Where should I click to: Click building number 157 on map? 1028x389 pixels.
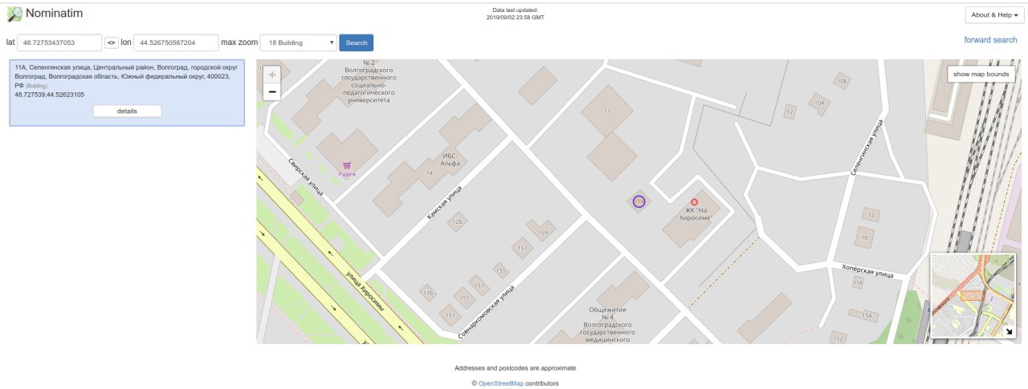523,248
